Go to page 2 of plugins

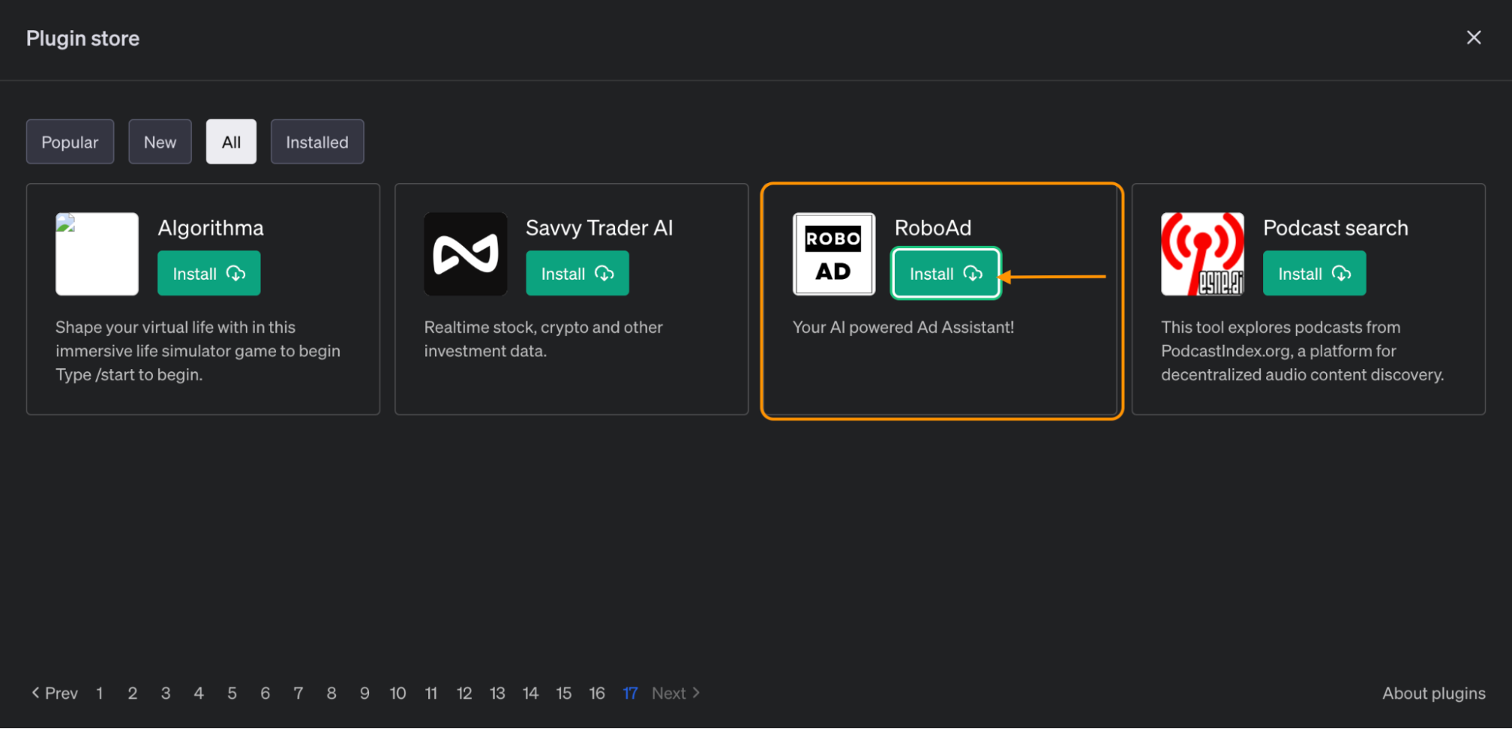point(132,693)
